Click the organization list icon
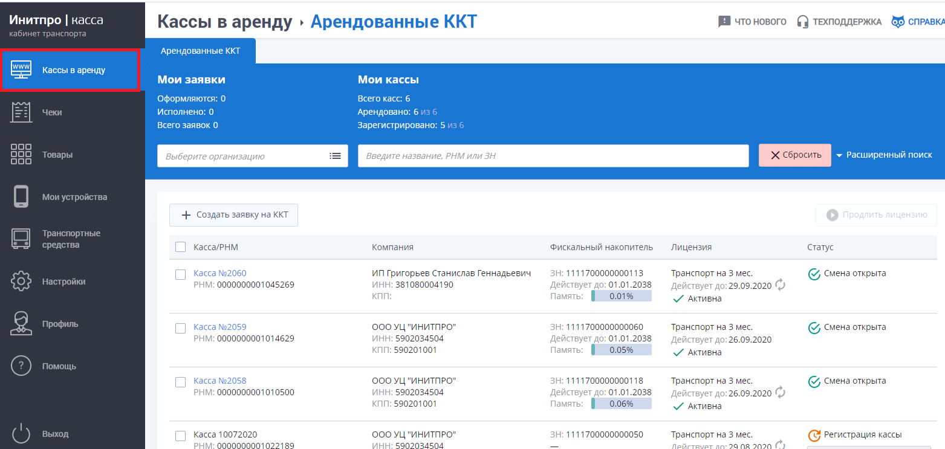 click(x=335, y=156)
